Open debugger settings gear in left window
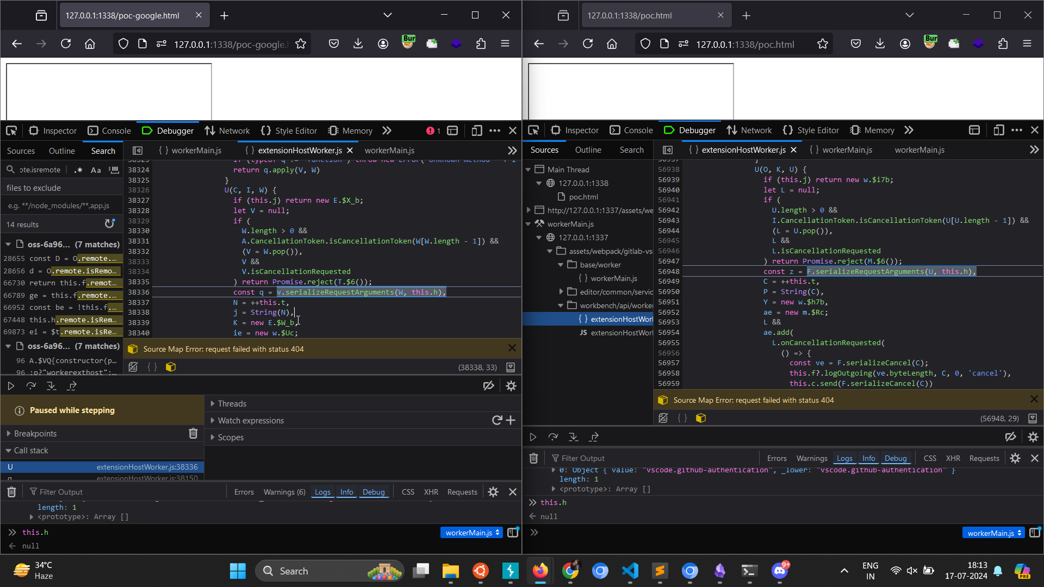Image resolution: width=1044 pixels, height=587 pixels. [x=511, y=386]
